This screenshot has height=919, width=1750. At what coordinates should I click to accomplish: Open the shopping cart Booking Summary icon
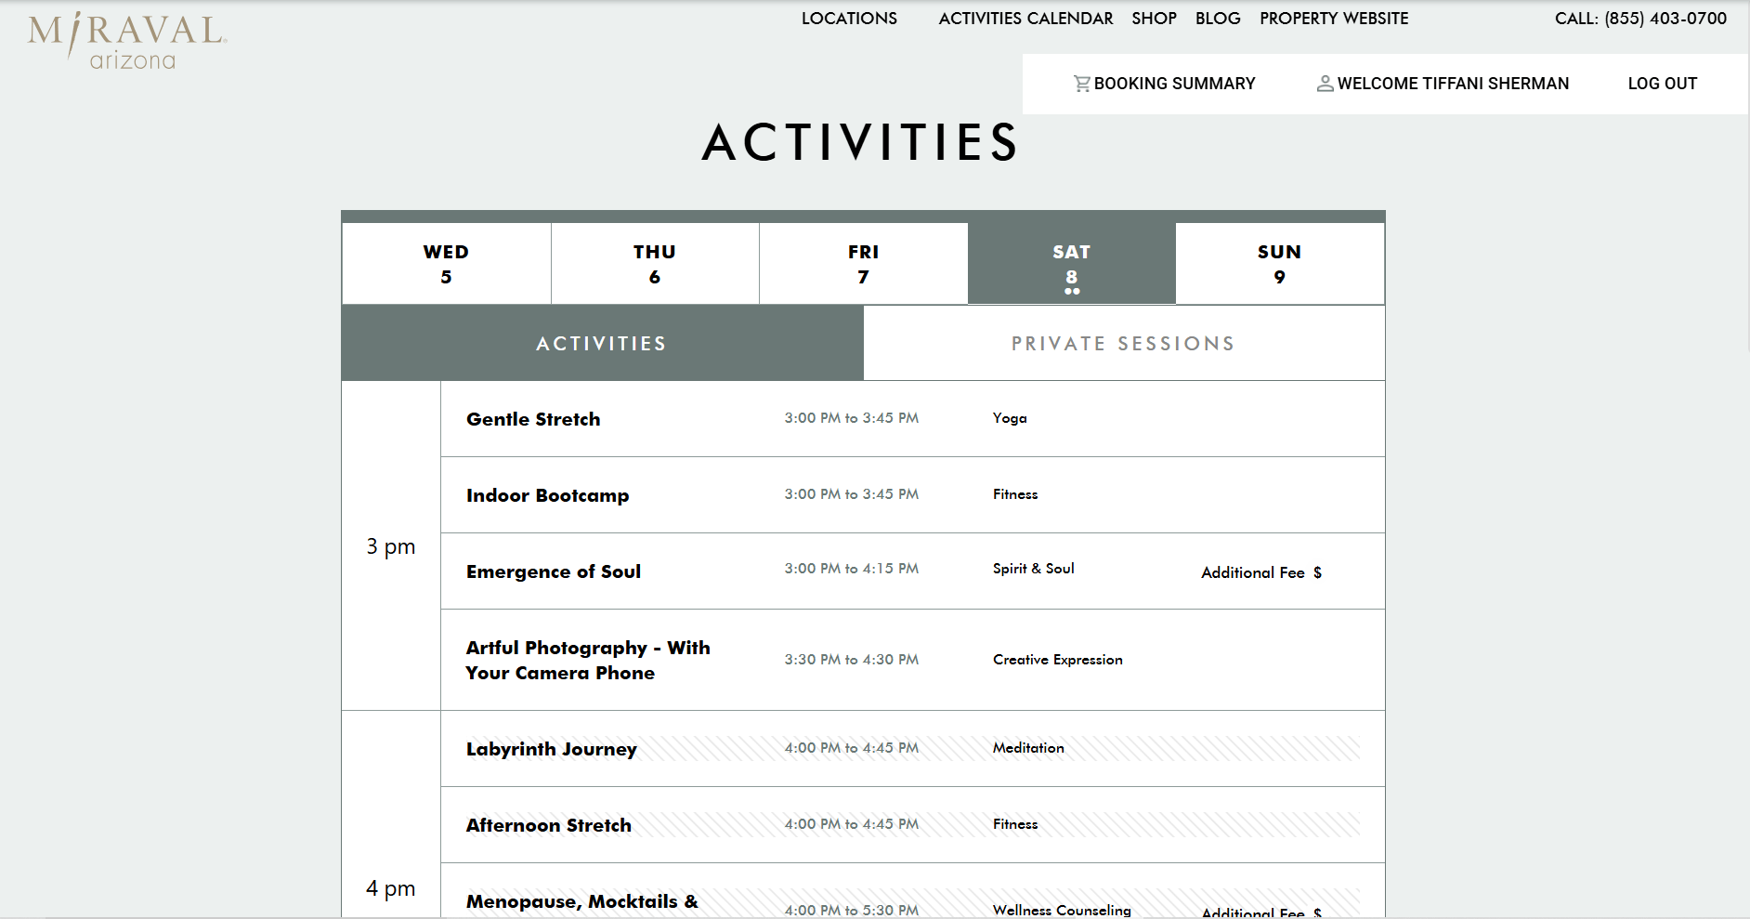[x=1081, y=84]
